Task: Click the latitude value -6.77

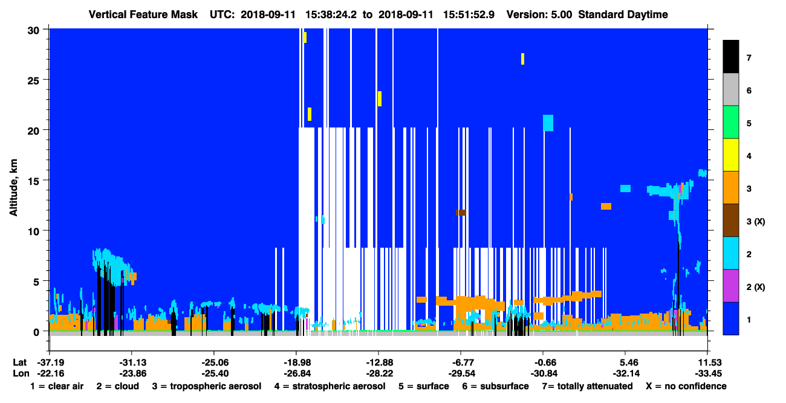Action: (461, 363)
